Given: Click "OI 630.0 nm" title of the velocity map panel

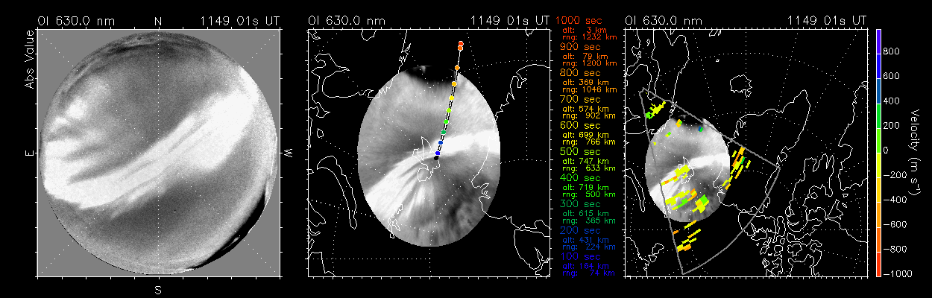Looking at the screenshot, I should [x=664, y=21].
